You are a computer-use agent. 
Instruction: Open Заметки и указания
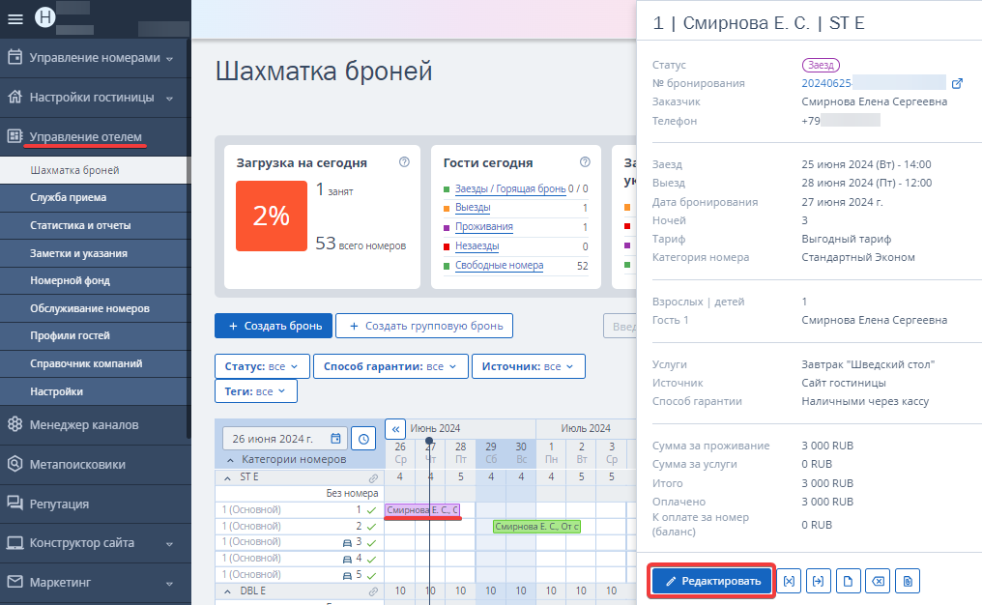tap(94, 253)
